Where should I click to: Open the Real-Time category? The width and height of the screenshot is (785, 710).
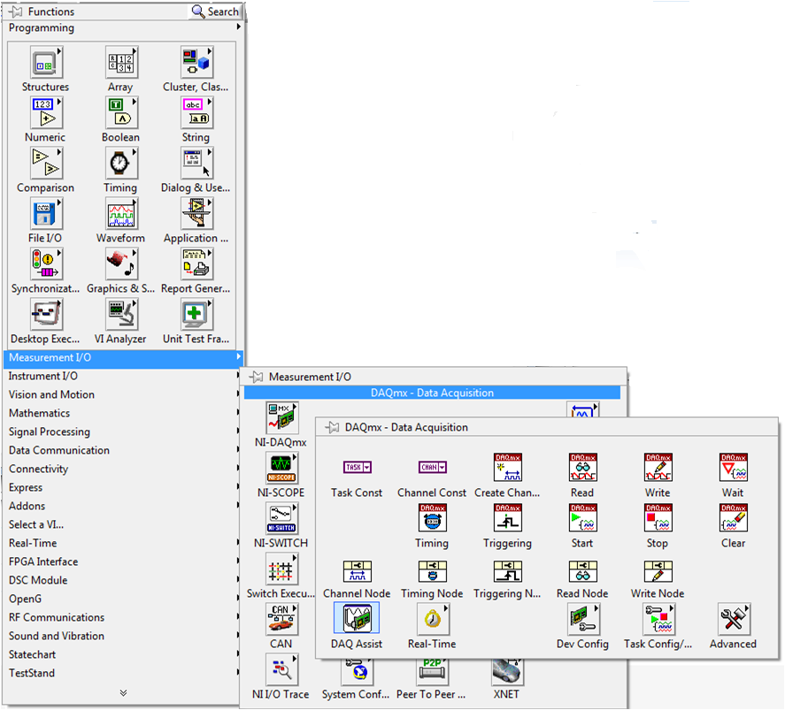[123, 543]
